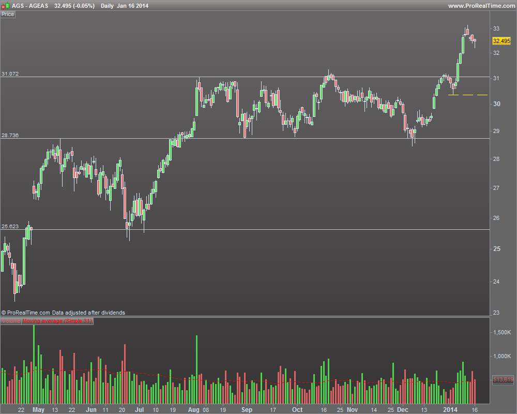The image size is (517, 414).
Task: Click the AGS - AGEAS ticker name
Action: coord(30,6)
